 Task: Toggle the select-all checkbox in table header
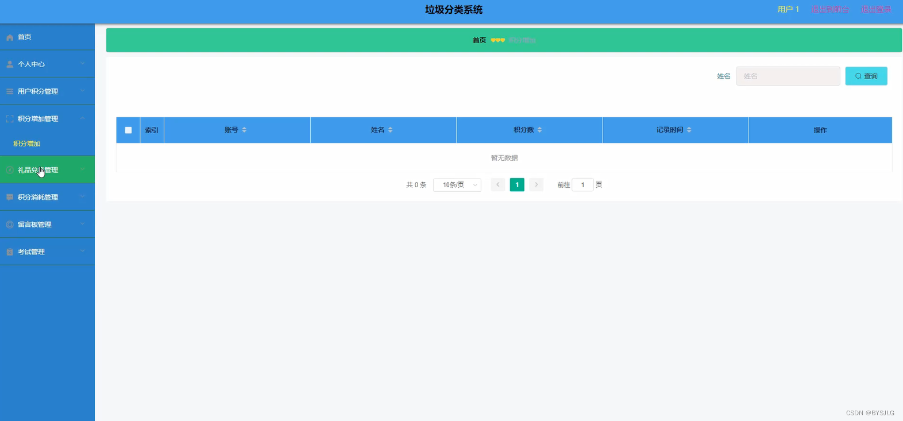pyautogui.click(x=128, y=130)
